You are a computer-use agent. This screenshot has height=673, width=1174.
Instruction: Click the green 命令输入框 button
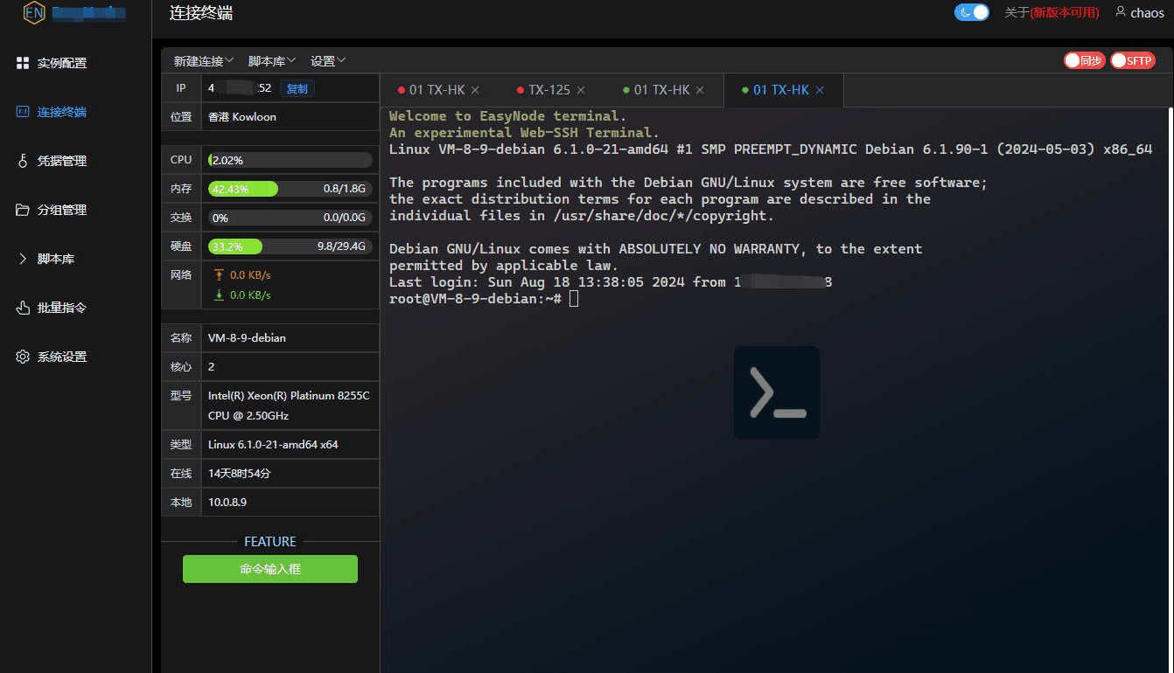coord(270,569)
